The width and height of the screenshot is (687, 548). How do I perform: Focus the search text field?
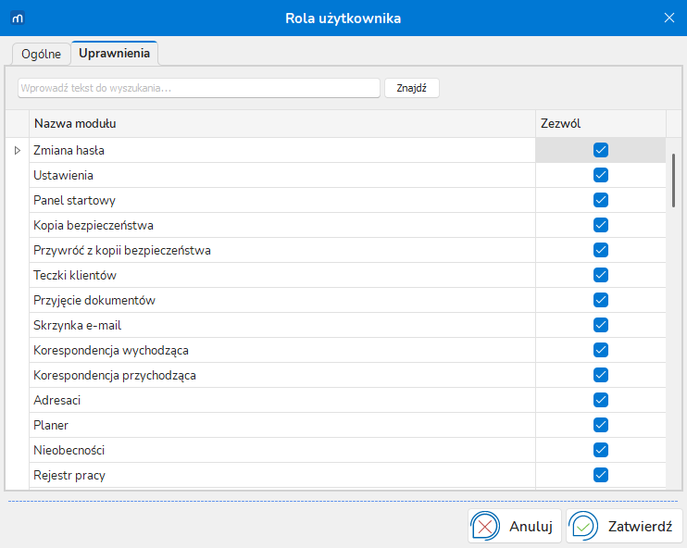pos(199,88)
